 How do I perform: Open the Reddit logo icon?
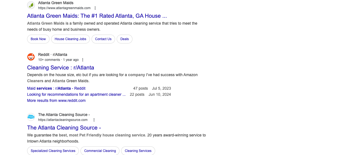tap(31, 57)
